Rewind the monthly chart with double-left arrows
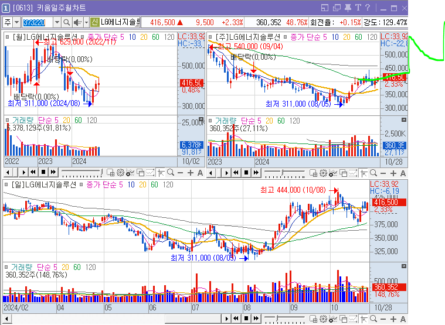 pyautogui.click(x=33, y=172)
